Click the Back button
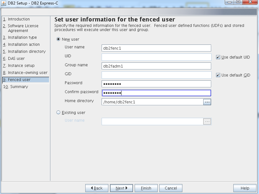Image resolution: width=259 pixels, height=194 pixels. [97, 188]
